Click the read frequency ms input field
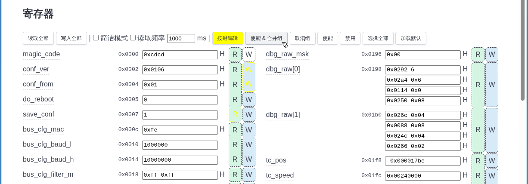 181,38
